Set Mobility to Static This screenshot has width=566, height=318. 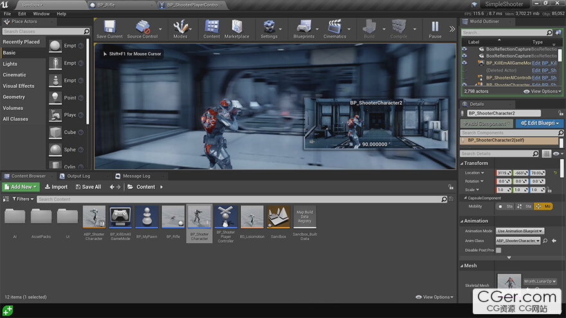click(506, 206)
